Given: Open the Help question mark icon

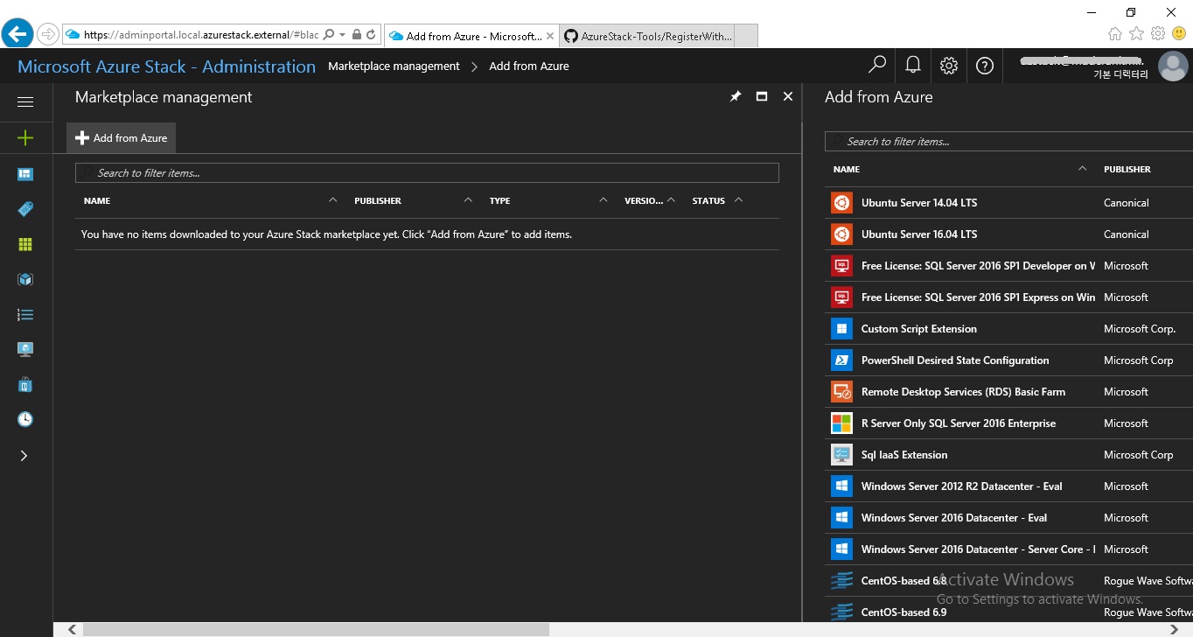Looking at the screenshot, I should (985, 66).
